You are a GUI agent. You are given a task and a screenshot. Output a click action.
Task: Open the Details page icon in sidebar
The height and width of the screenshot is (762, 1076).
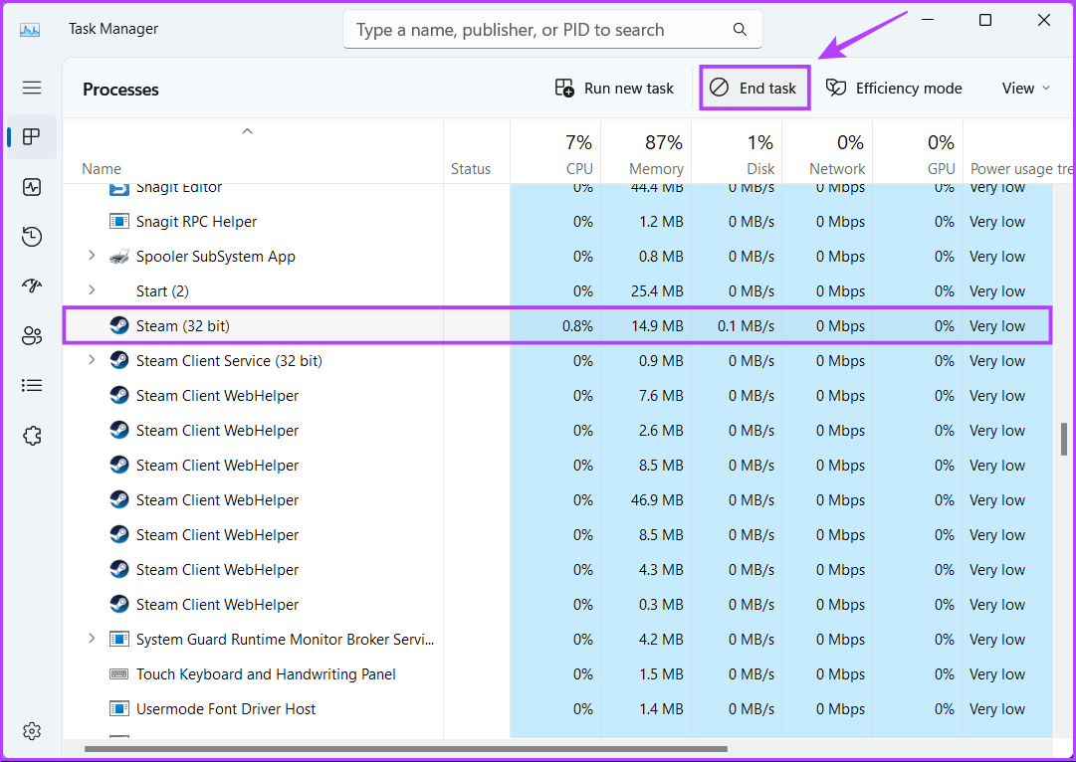pos(32,385)
